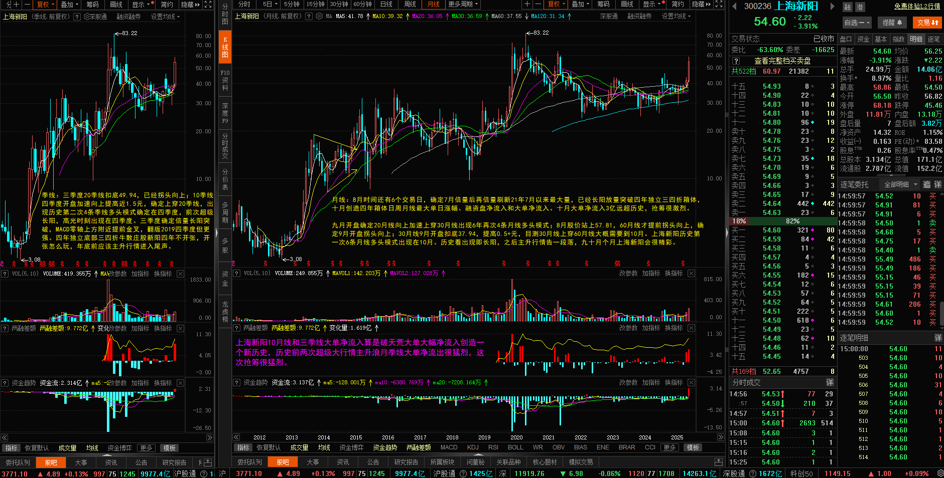The width and height of the screenshot is (944, 478).
Task: Click help icon beside monthly chart title
Action: click(309, 16)
